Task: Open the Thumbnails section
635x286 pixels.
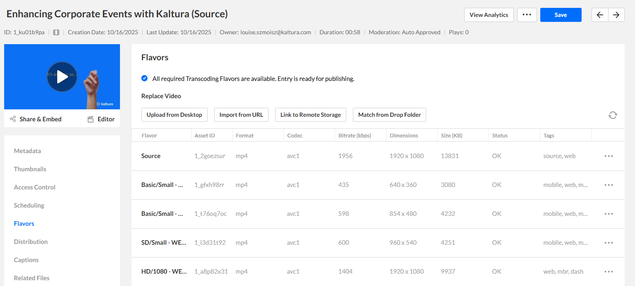Action: 30,169
